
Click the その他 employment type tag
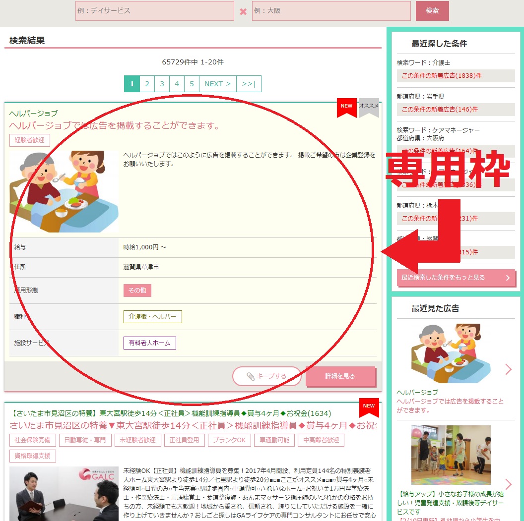tap(137, 290)
